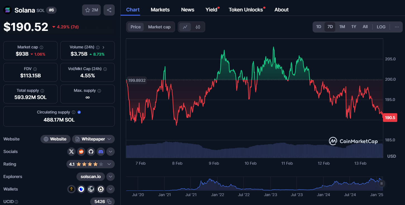Click the 593.92M SOL total supply
The height and width of the screenshot is (205, 405).
(x=30, y=97)
